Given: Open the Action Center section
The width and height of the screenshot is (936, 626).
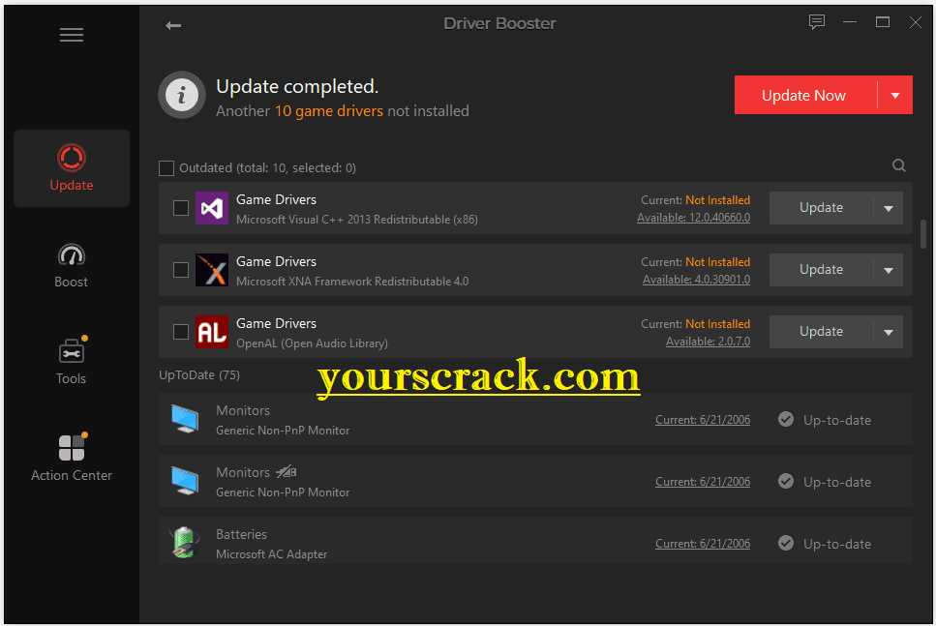Looking at the screenshot, I should click(72, 458).
